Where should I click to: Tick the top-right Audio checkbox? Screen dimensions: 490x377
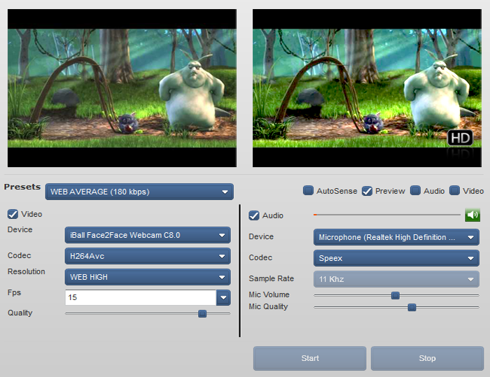(x=415, y=190)
